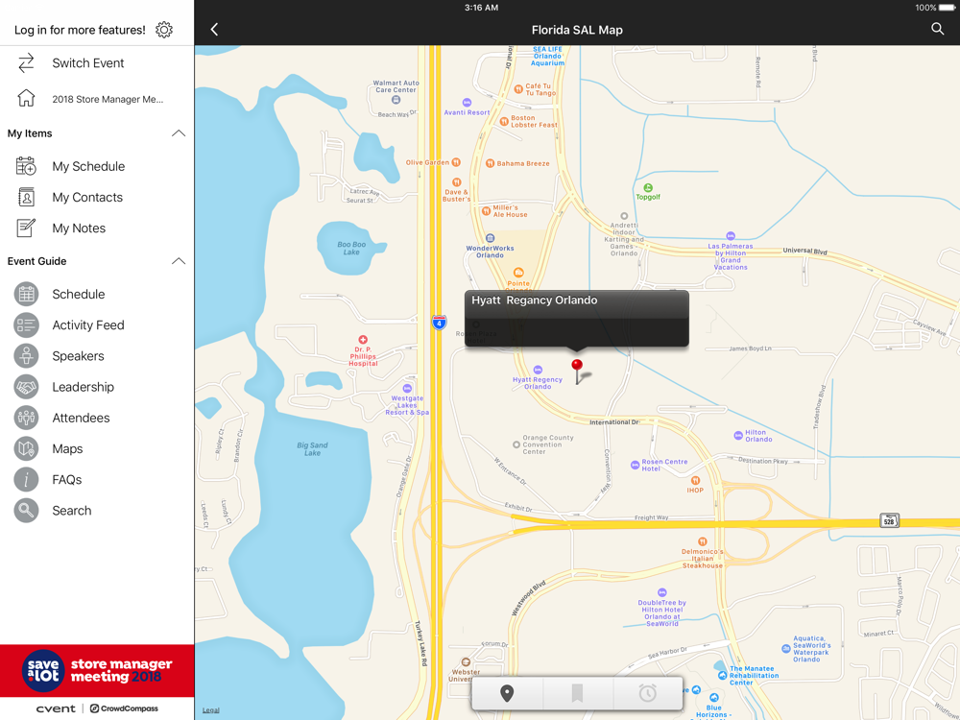Click the Walmart Auto Care Center marker

tap(396, 100)
